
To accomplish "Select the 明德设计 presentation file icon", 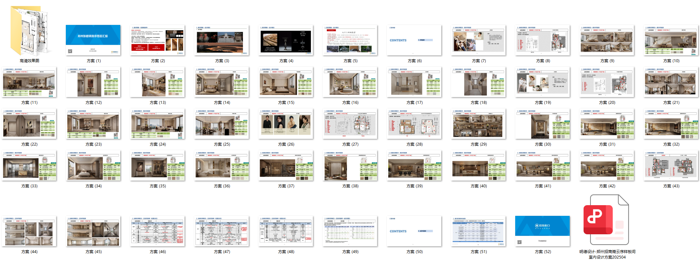I will 607,220.
